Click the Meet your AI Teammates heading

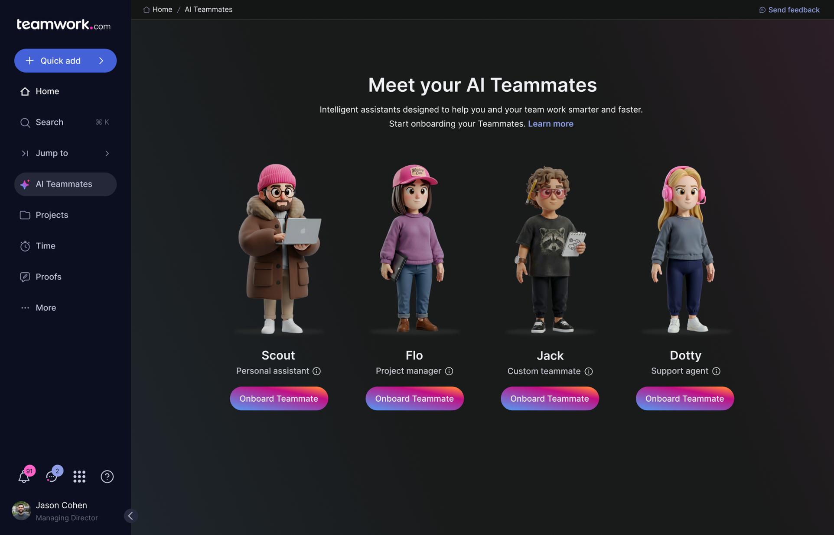click(482, 85)
